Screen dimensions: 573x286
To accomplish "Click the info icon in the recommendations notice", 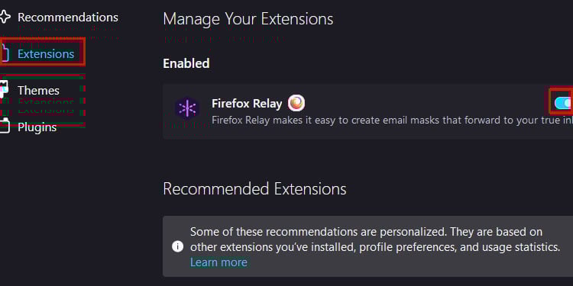I will 177,246.
